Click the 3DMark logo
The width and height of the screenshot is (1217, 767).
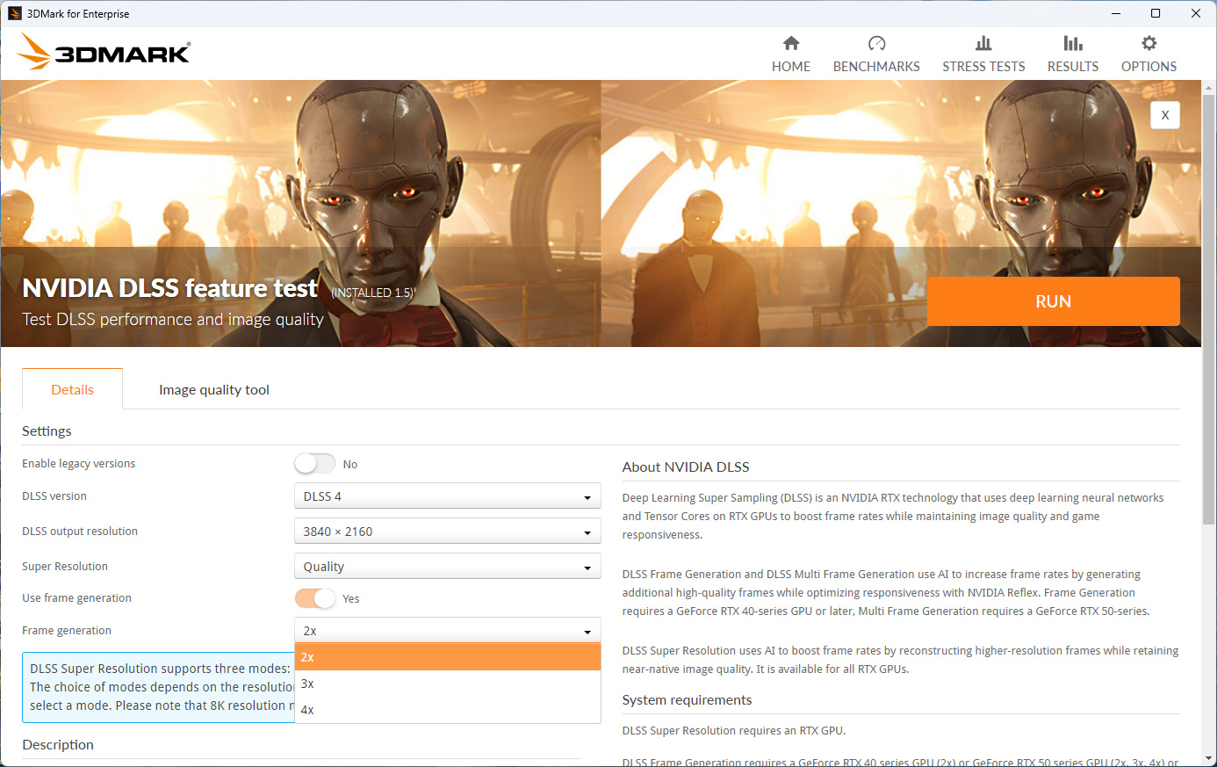pyautogui.click(x=104, y=52)
